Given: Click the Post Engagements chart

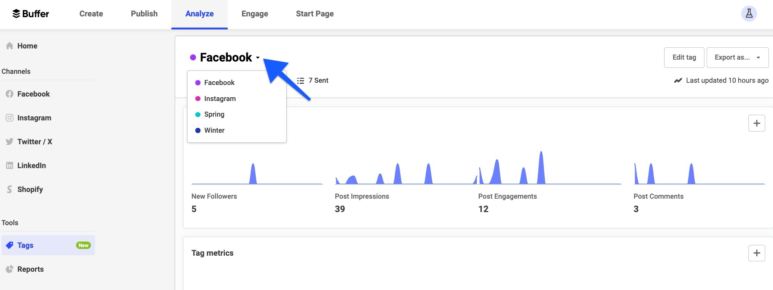Looking at the screenshot, I should point(550,168).
